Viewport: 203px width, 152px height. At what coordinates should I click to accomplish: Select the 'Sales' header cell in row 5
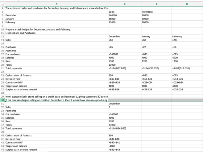click(x=125, y=12)
